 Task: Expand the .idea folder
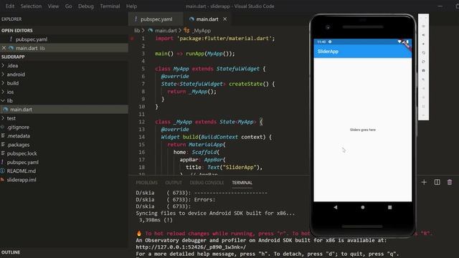[x=3, y=65]
